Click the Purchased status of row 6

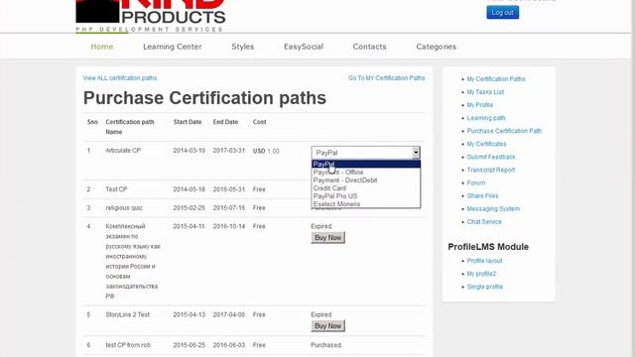tap(326, 345)
